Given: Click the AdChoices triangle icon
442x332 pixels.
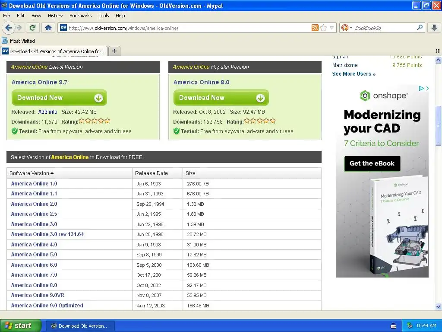Looking at the screenshot, I should tap(421, 88).
